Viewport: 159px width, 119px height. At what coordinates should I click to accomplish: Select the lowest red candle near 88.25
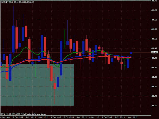coord(55,86)
